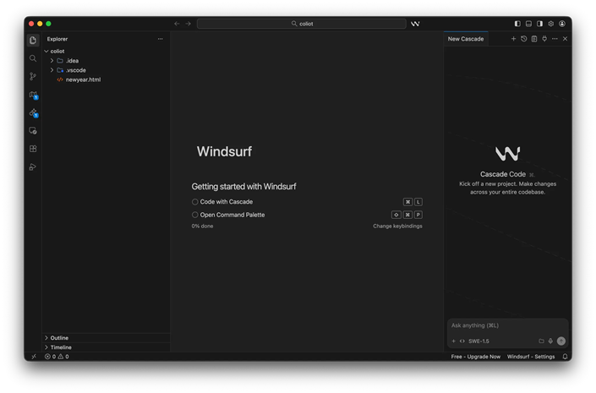
Task: Click the 0% done progress text
Action: [202, 226]
